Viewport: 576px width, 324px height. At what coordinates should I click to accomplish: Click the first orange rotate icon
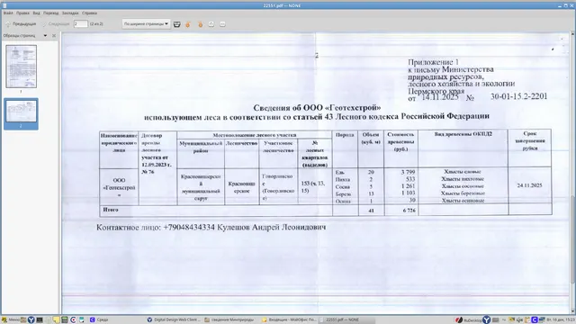[x=188, y=24]
